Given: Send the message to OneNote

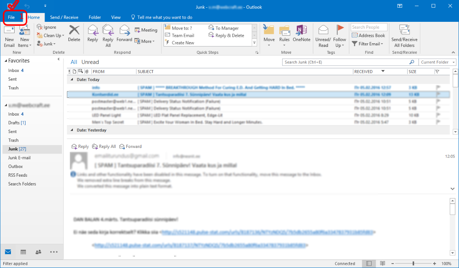Looking at the screenshot, I should 302,34.
